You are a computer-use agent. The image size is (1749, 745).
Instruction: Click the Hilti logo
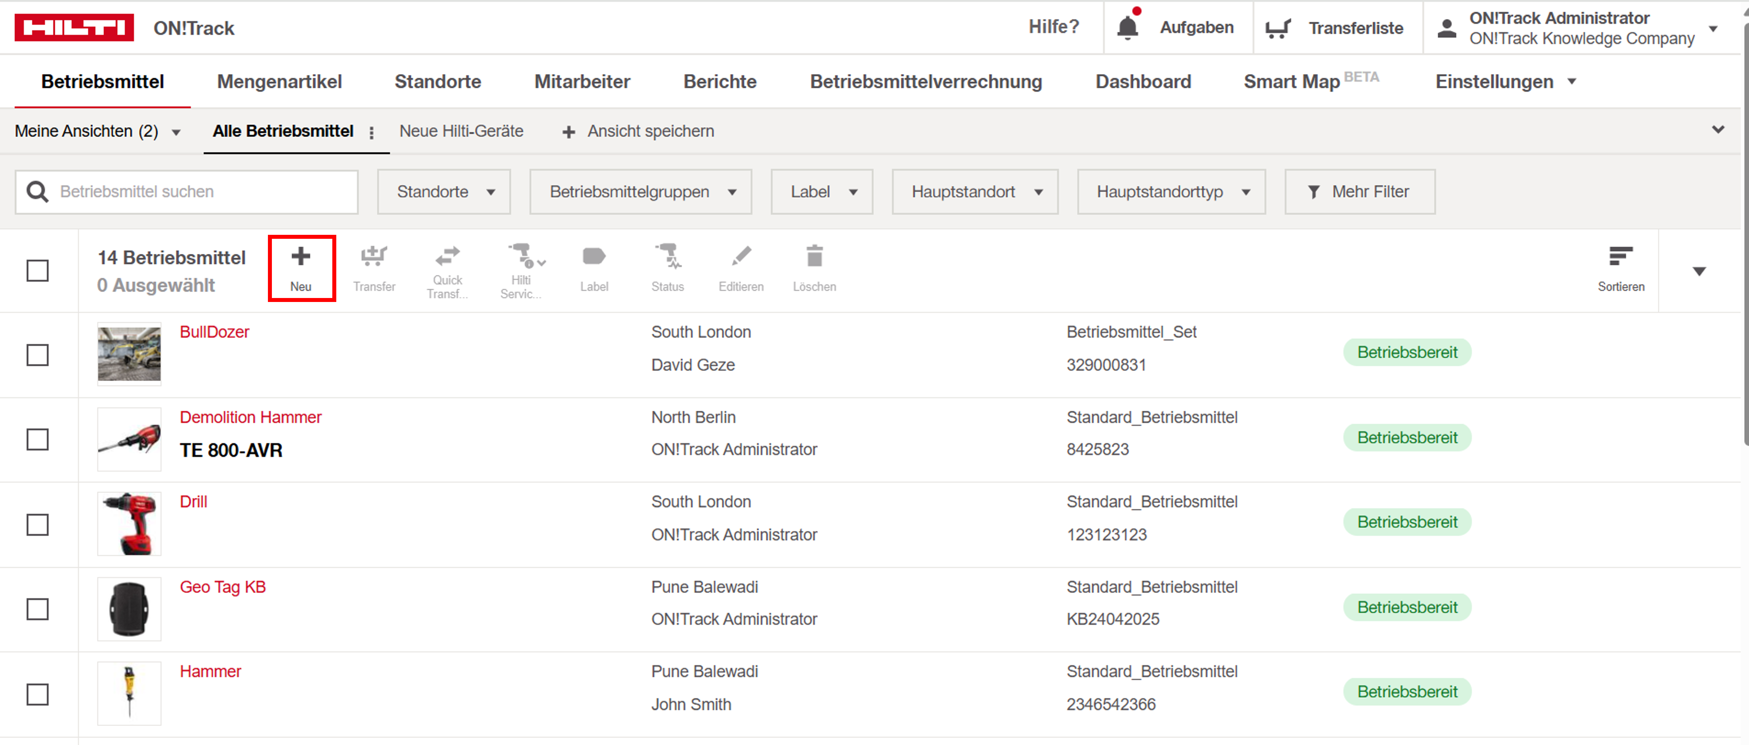point(74,28)
